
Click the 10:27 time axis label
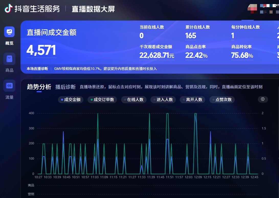(x=38, y=177)
